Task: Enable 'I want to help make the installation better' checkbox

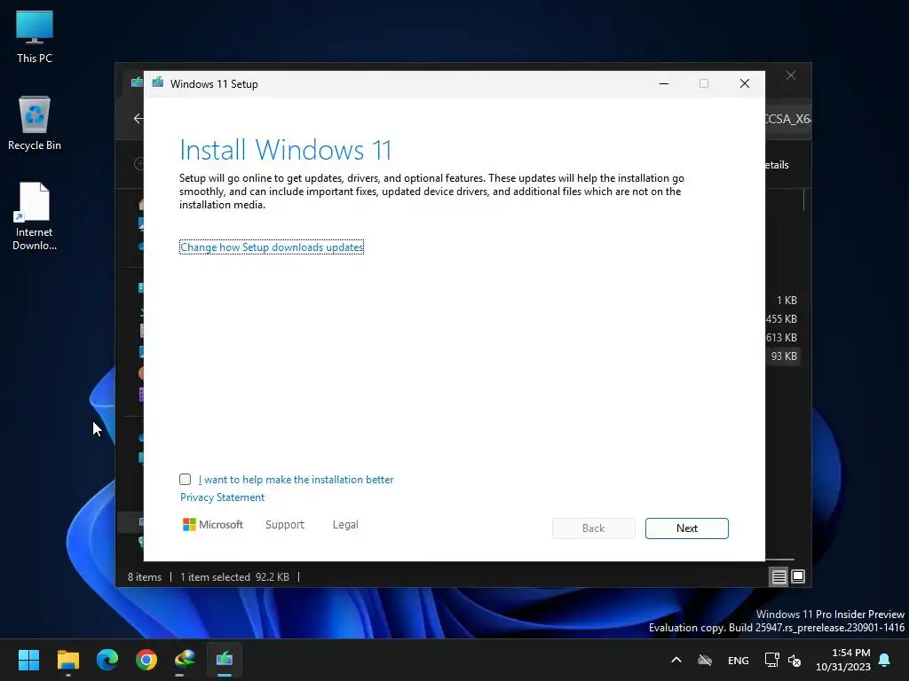Action: [185, 480]
